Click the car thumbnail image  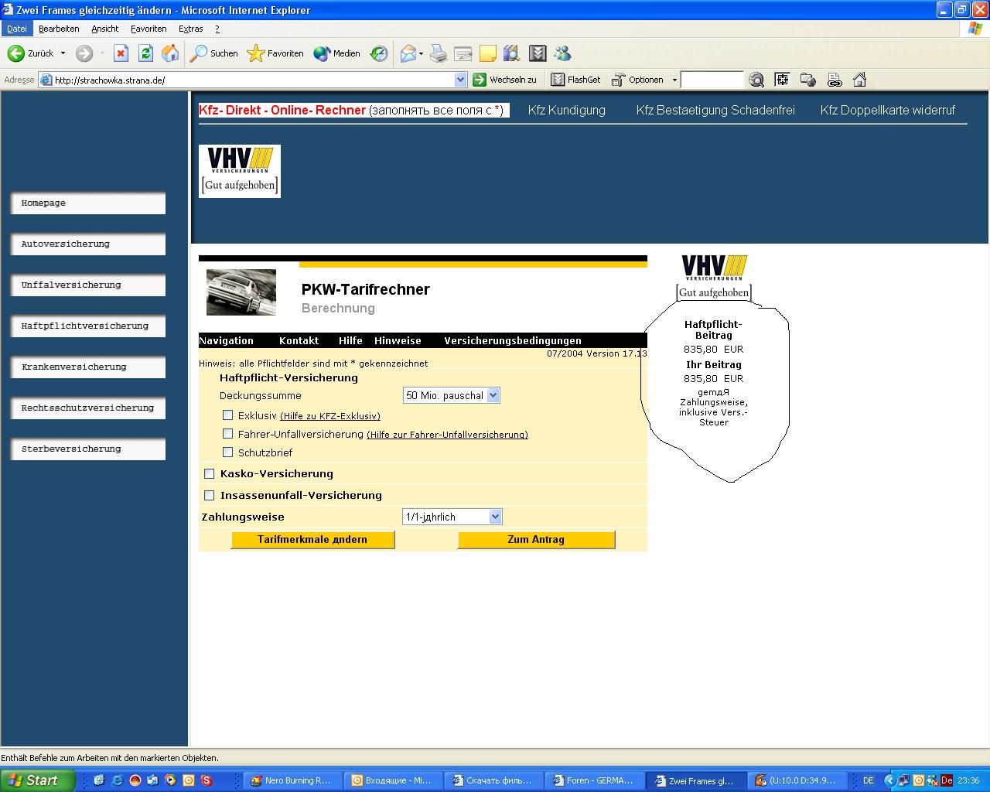click(x=241, y=292)
